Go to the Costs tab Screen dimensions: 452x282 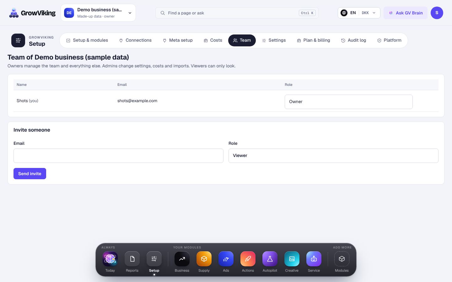coord(213,40)
